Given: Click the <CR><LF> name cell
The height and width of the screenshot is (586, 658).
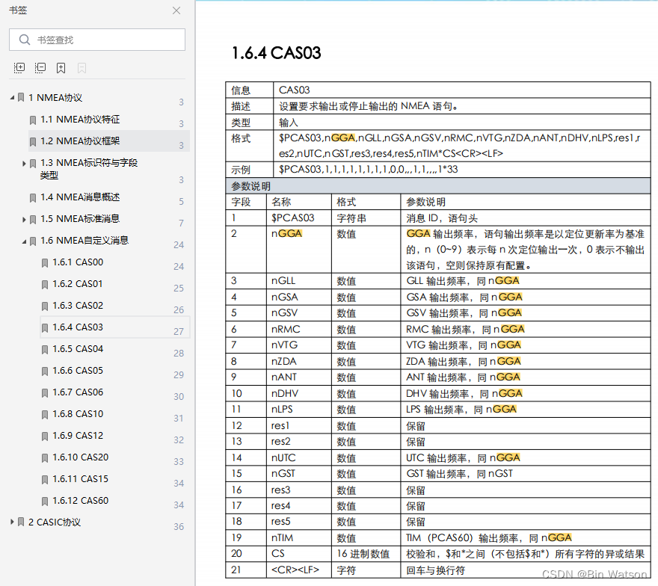Looking at the screenshot, I should click(x=299, y=570).
